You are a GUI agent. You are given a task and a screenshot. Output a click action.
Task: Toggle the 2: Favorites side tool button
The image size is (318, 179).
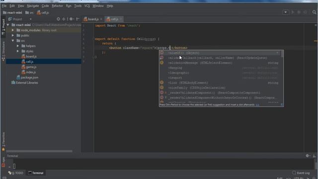tap(3, 142)
